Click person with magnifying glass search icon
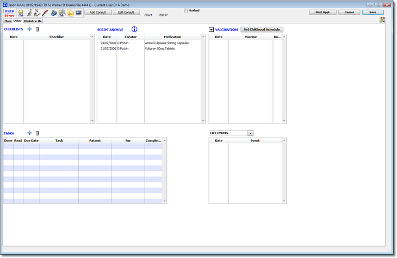This screenshot has height=258, width=397. [x=62, y=13]
